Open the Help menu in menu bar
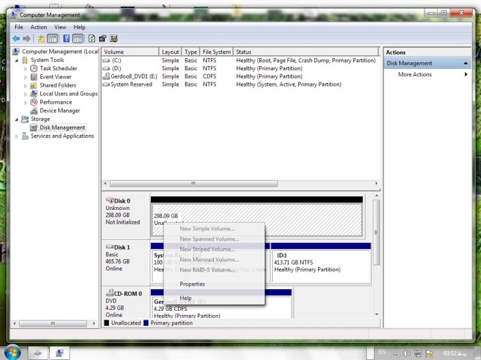481x360 pixels. (x=79, y=27)
